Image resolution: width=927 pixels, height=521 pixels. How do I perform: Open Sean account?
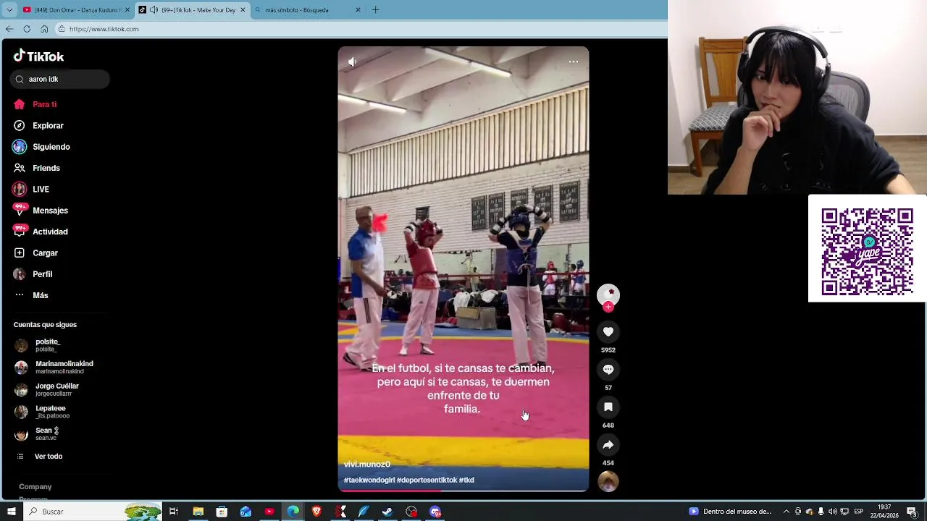pyautogui.click(x=38, y=434)
